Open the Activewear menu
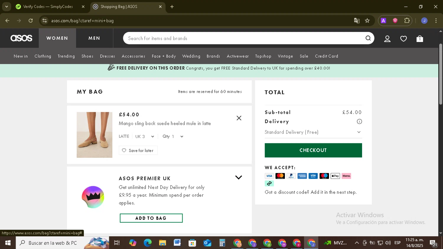The height and width of the screenshot is (249, 443). click(238, 56)
